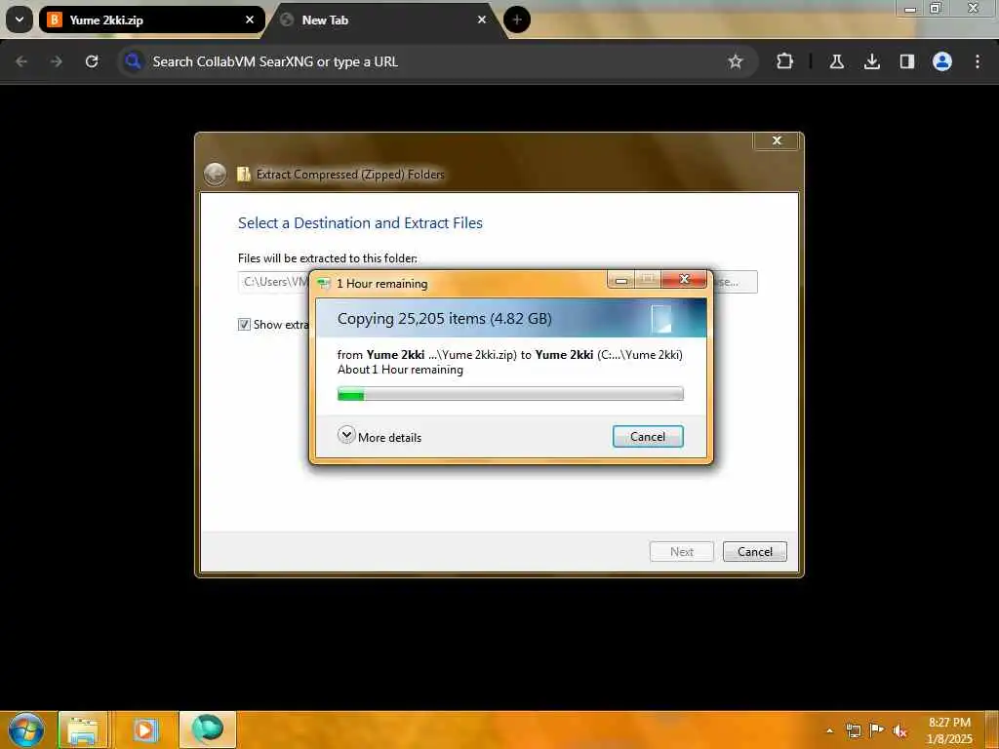This screenshot has height=749, width=999.
Task: Minimize the copying progress dialog
Action: point(620,279)
